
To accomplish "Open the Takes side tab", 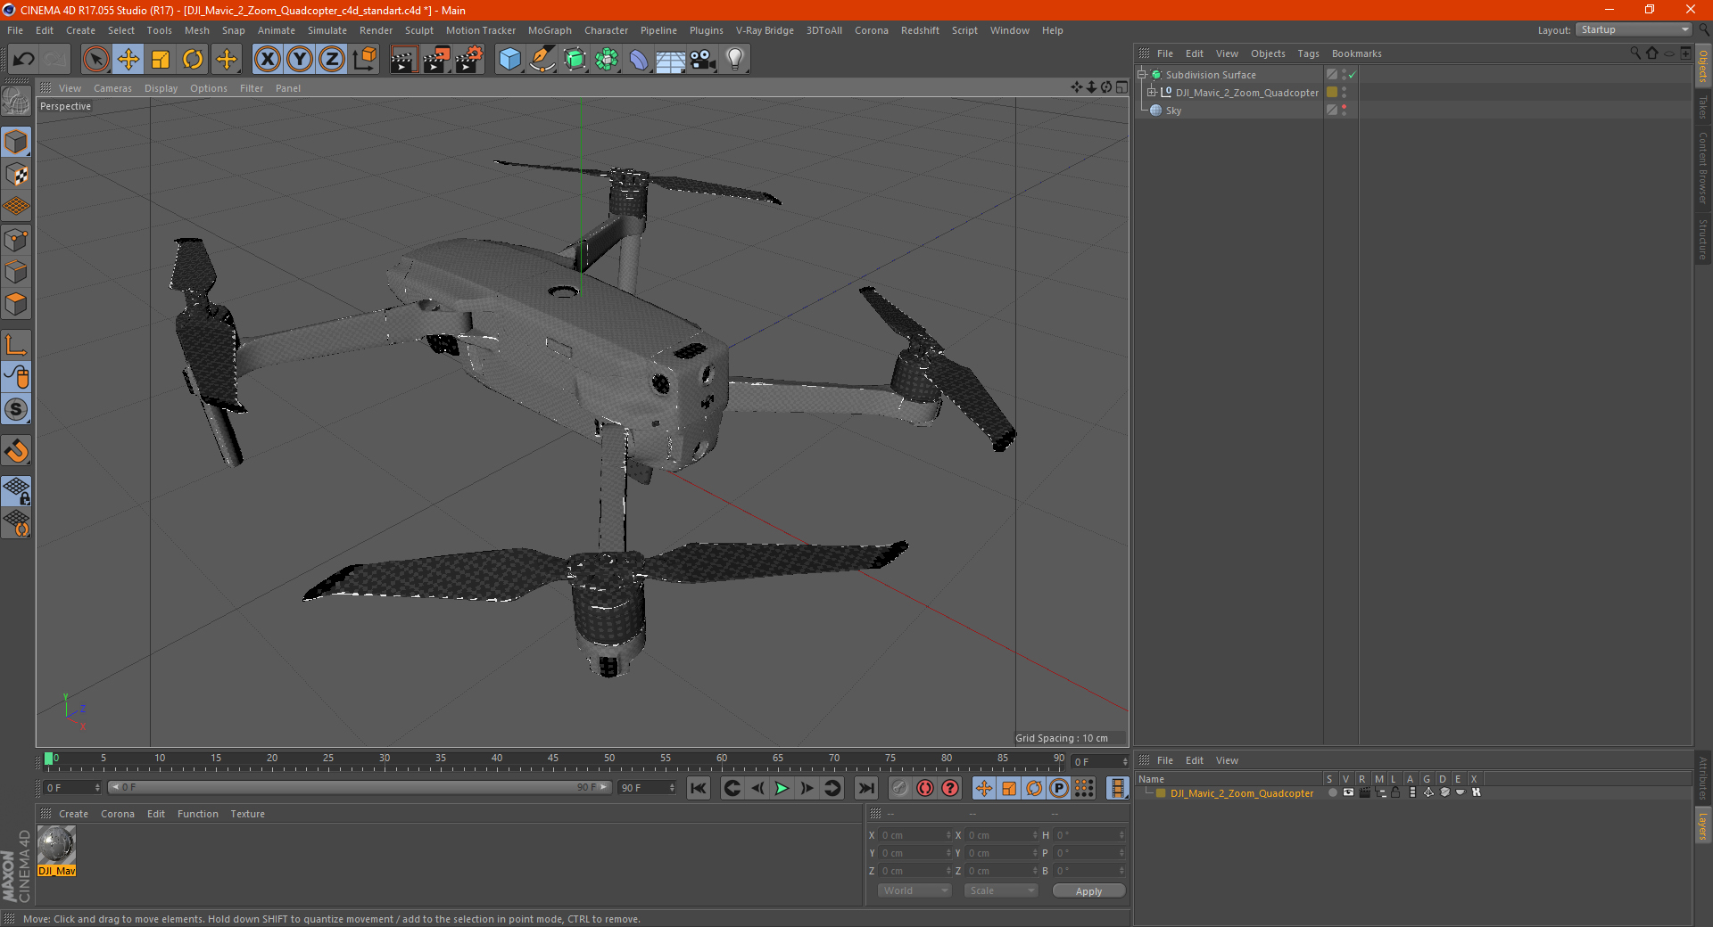I will click(x=1703, y=108).
